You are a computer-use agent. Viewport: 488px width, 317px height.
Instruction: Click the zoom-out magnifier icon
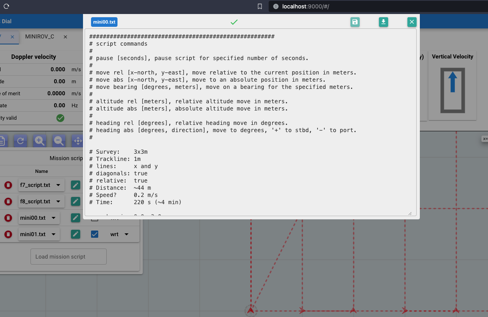point(59,141)
